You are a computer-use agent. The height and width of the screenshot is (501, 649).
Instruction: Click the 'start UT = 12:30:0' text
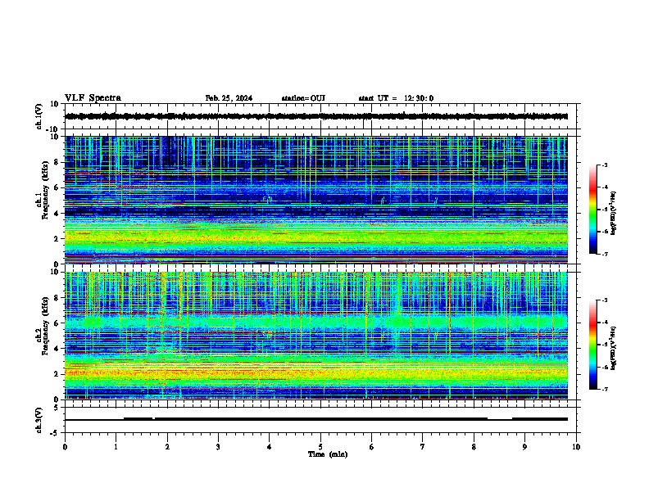[396, 98]
